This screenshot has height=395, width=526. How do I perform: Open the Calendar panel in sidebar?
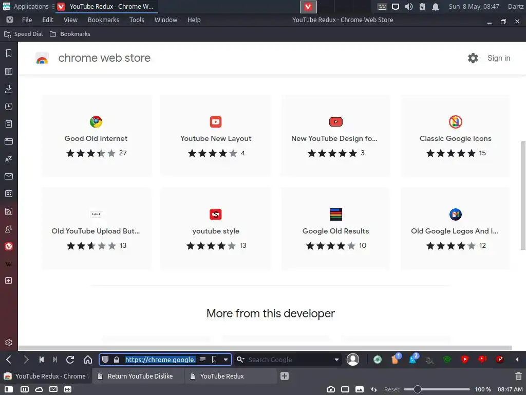tap(9, 194)
